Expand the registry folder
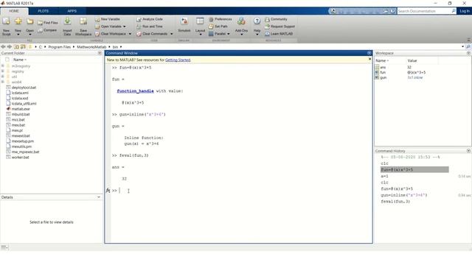472x265 pixels. point(3,71)
